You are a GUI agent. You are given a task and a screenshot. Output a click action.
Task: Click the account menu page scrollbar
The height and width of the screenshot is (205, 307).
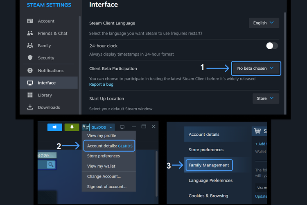pos(156,173)
